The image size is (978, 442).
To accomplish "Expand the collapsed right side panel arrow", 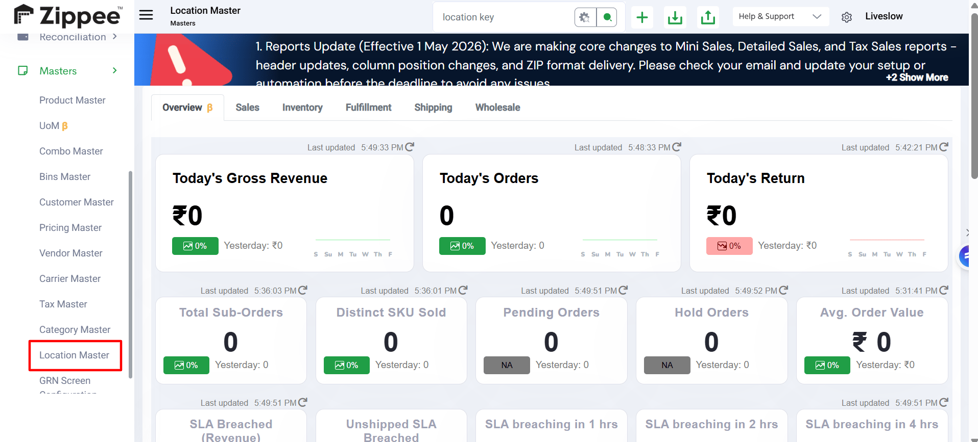I will pyautogui.click(x=967, y=232).
